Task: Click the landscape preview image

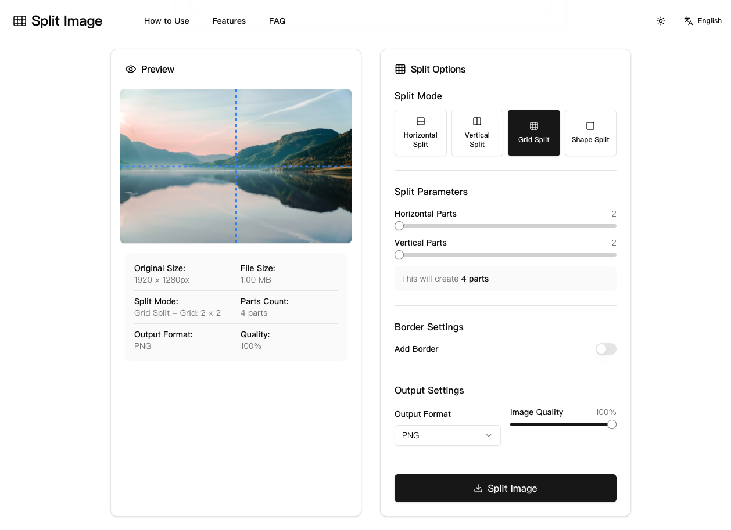Action: (x=236, y=166)
